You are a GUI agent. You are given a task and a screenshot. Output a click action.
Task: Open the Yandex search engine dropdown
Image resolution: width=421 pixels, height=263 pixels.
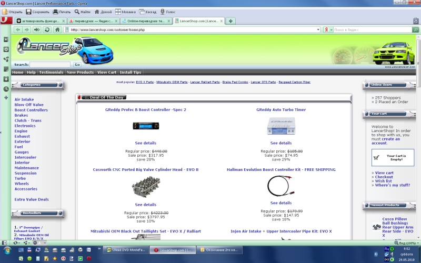click(x=328, y=29)
